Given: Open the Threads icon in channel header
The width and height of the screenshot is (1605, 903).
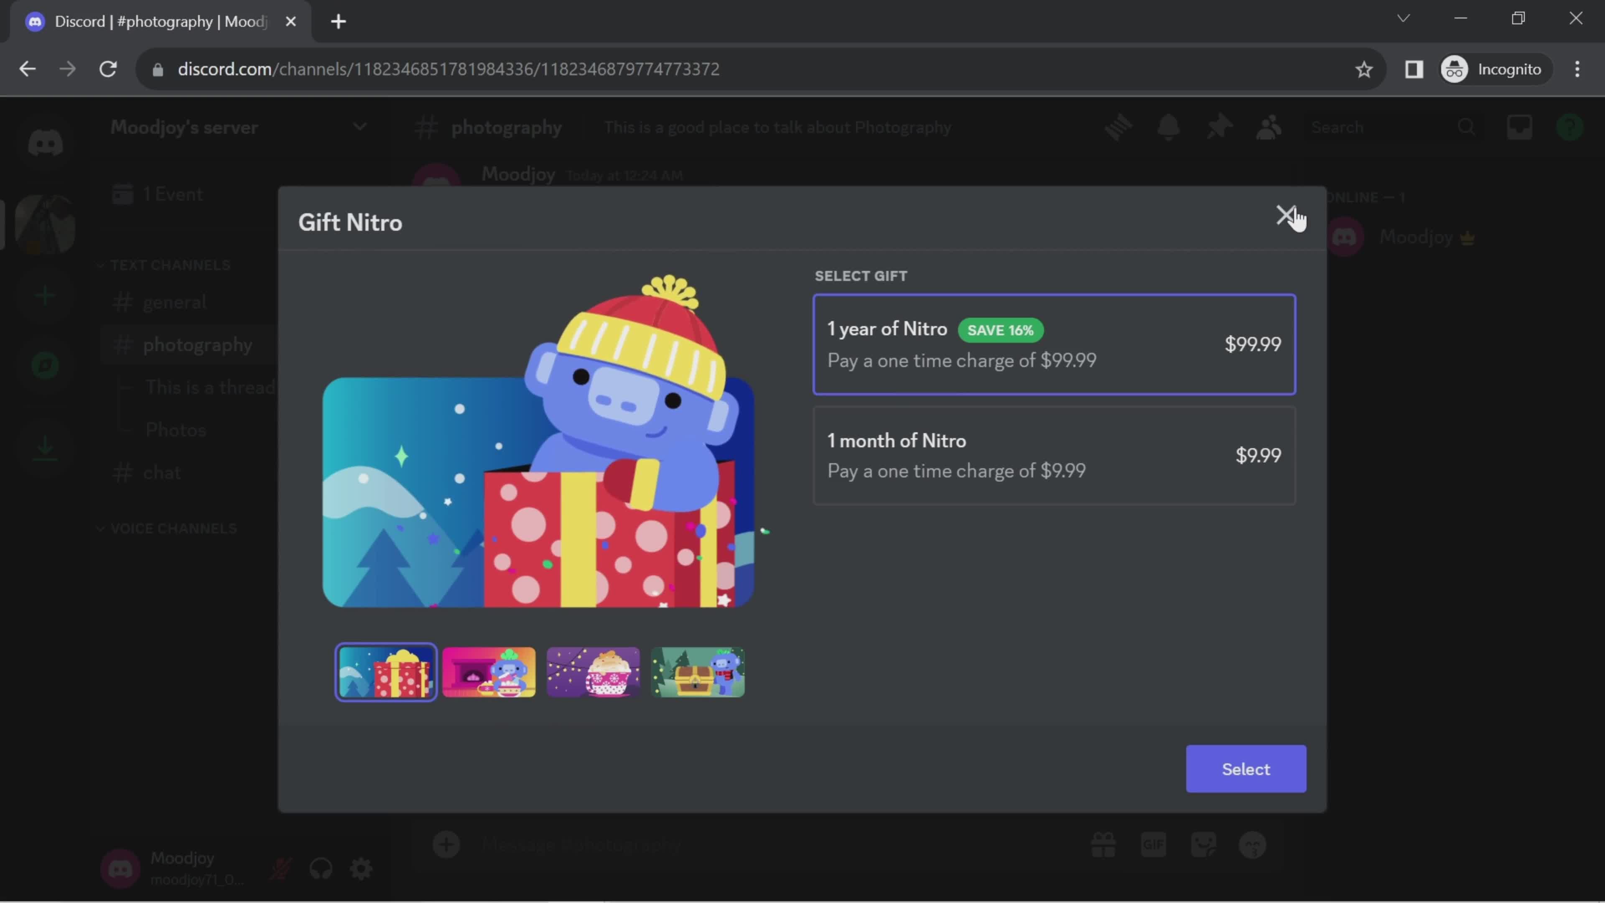Looking at the screenshot, I should [x=1118, y=127].
